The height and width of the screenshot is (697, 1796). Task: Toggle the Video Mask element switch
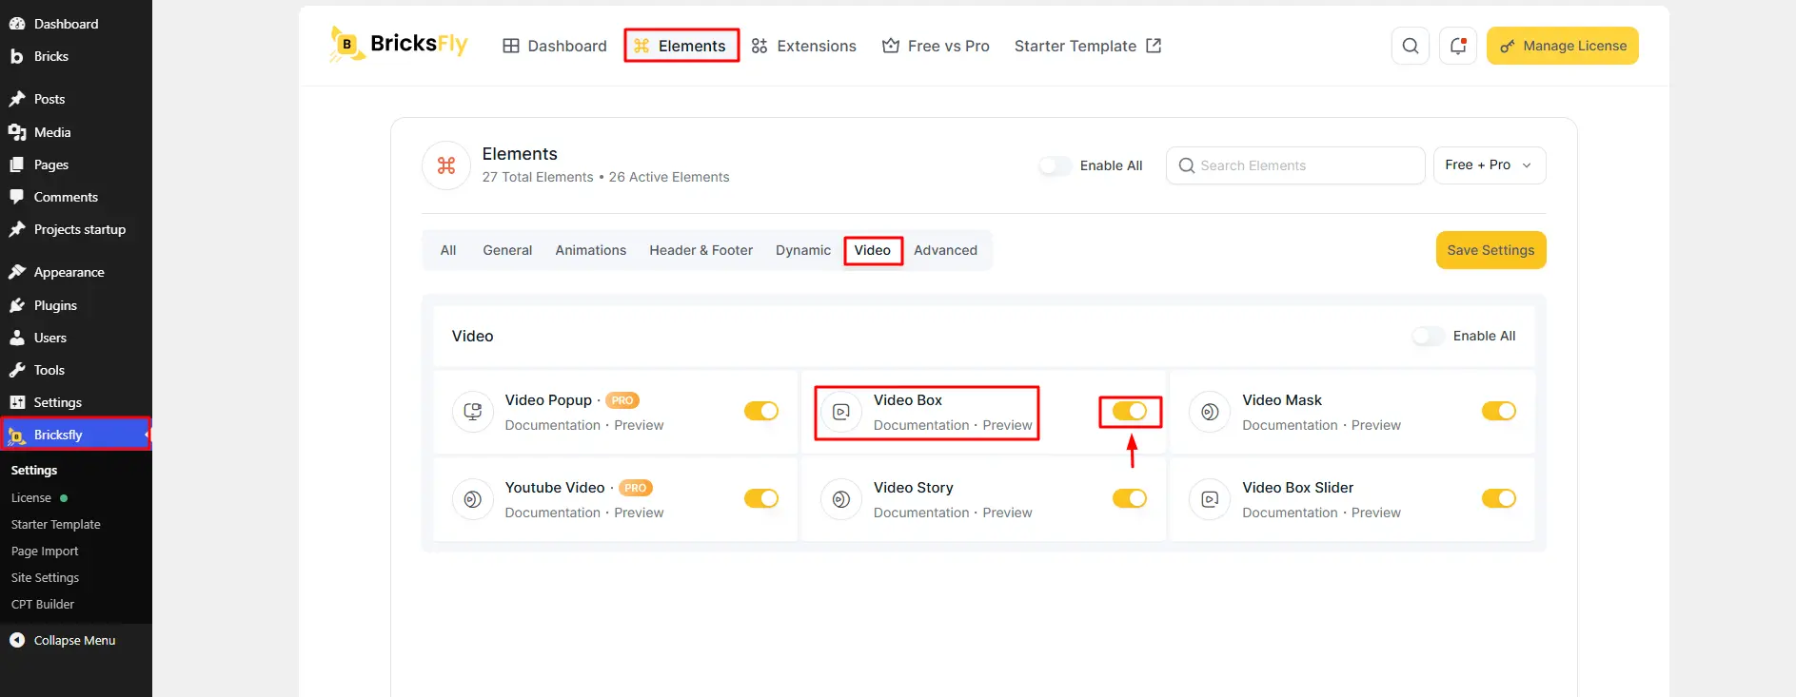click(1499, 411)
